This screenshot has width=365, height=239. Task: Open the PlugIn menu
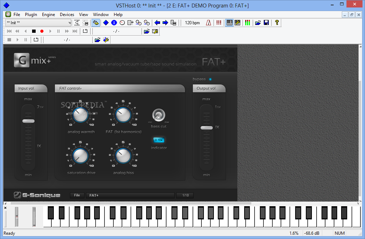[x=31, y=15]
